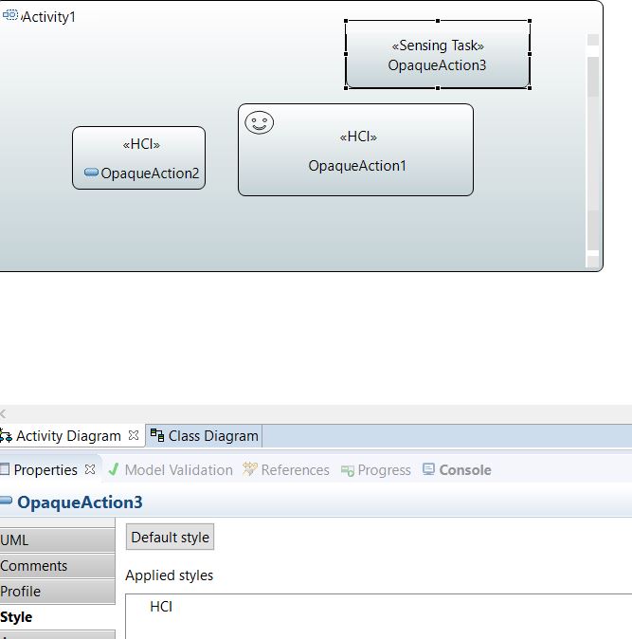Click the Progress view icon
Screen dimensions: 632x639
click(348, 470)
